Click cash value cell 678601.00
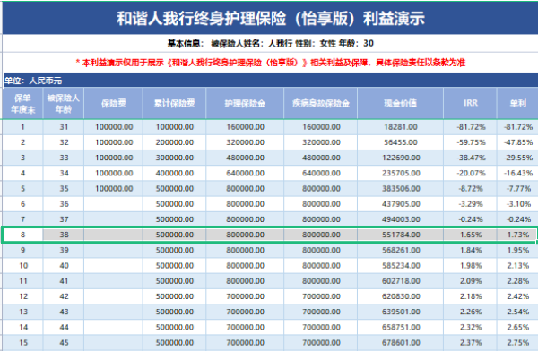Image resolution: width=538 pixels, height=351 pixels. [401, 343]
